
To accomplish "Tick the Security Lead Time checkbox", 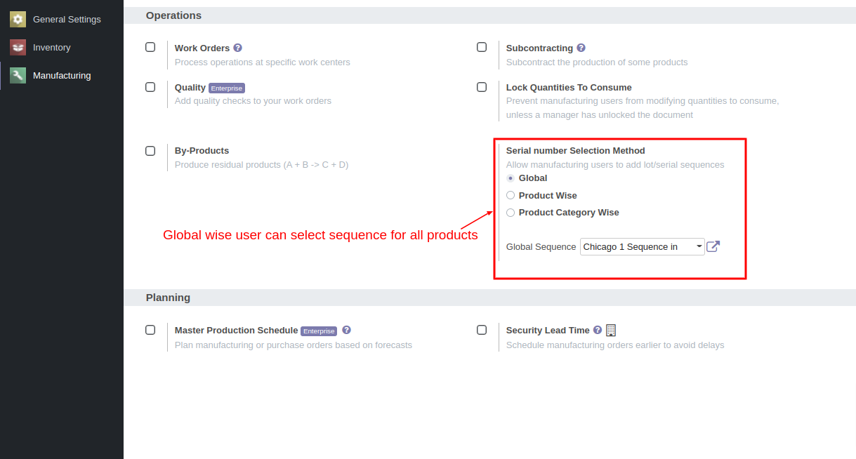I will [x=482, y=330].
